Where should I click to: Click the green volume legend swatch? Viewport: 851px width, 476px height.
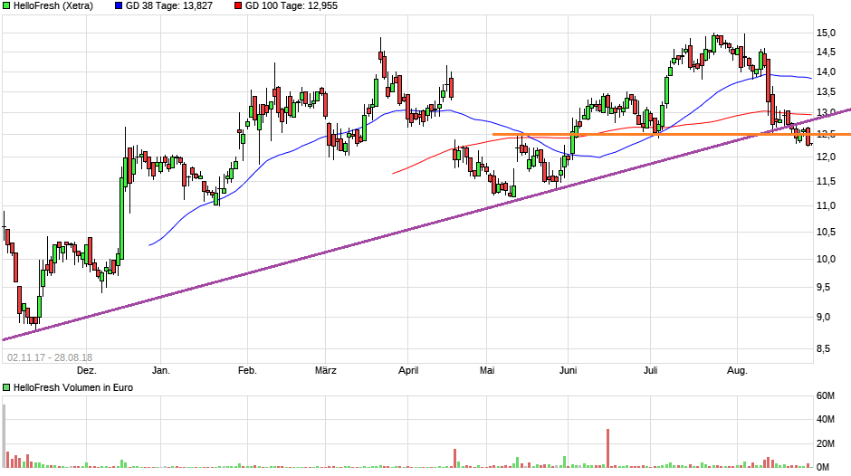(x=7, y=387)
